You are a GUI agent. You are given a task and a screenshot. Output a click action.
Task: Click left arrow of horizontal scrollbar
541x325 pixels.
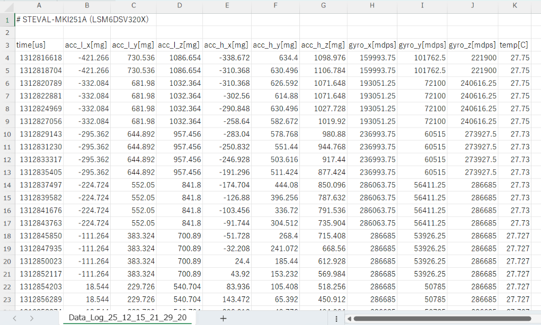(348, 318)
